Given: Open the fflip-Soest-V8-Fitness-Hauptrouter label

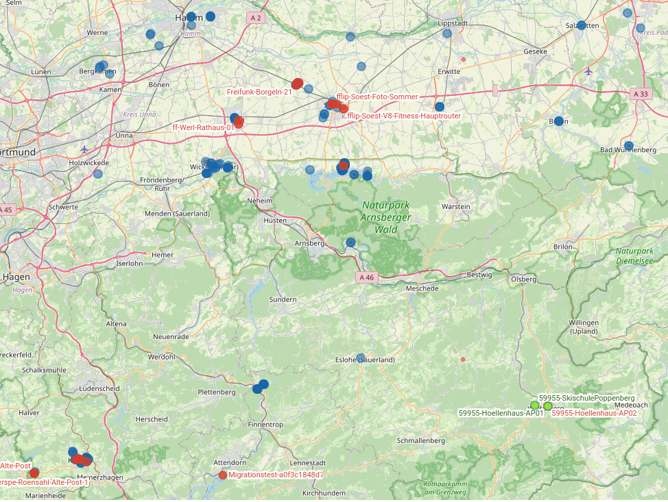Looking at the screenshot, I should pos(404,116).
